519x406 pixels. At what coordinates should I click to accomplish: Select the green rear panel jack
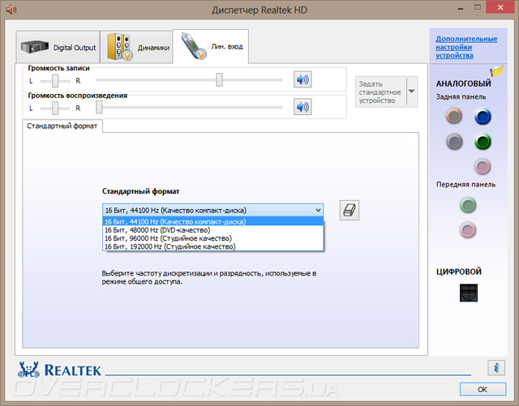483,142
